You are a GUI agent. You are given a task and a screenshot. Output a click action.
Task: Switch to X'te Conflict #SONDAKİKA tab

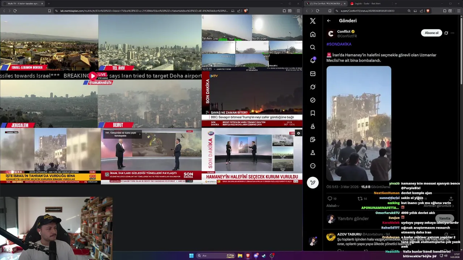pyautogui.click(x=326, y=4)
